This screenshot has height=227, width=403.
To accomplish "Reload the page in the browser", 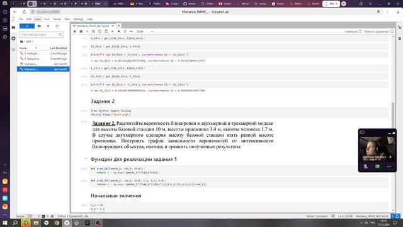I will [24, 12].
